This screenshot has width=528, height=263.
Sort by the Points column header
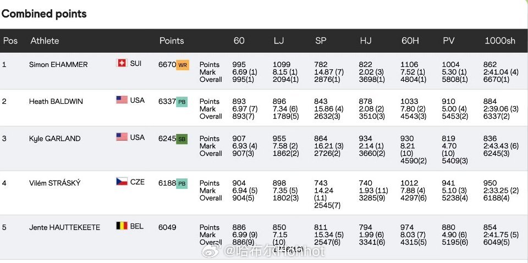coord(172,41)
